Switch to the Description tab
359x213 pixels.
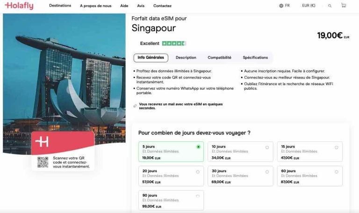tap(186, 58)
